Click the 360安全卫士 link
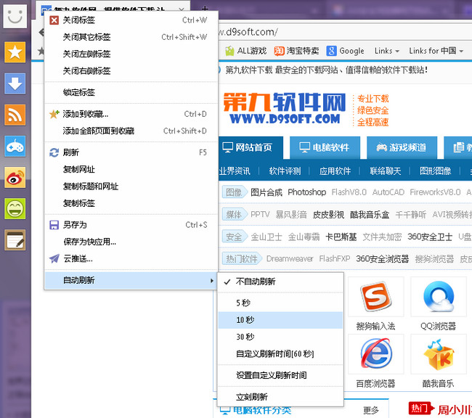The height and width of the screenshot is (418, 472). [430, 237]
